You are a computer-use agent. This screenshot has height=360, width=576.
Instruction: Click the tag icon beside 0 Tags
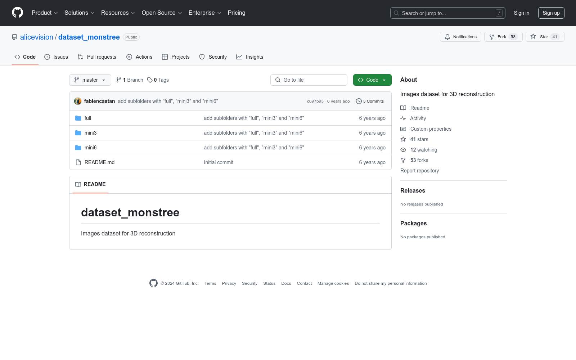pyautogui.click(x=150, y=80)
